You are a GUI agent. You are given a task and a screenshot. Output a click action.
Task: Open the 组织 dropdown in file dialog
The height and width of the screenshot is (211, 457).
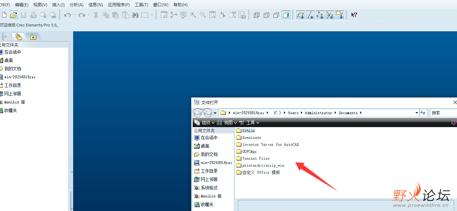coord(205,123)
